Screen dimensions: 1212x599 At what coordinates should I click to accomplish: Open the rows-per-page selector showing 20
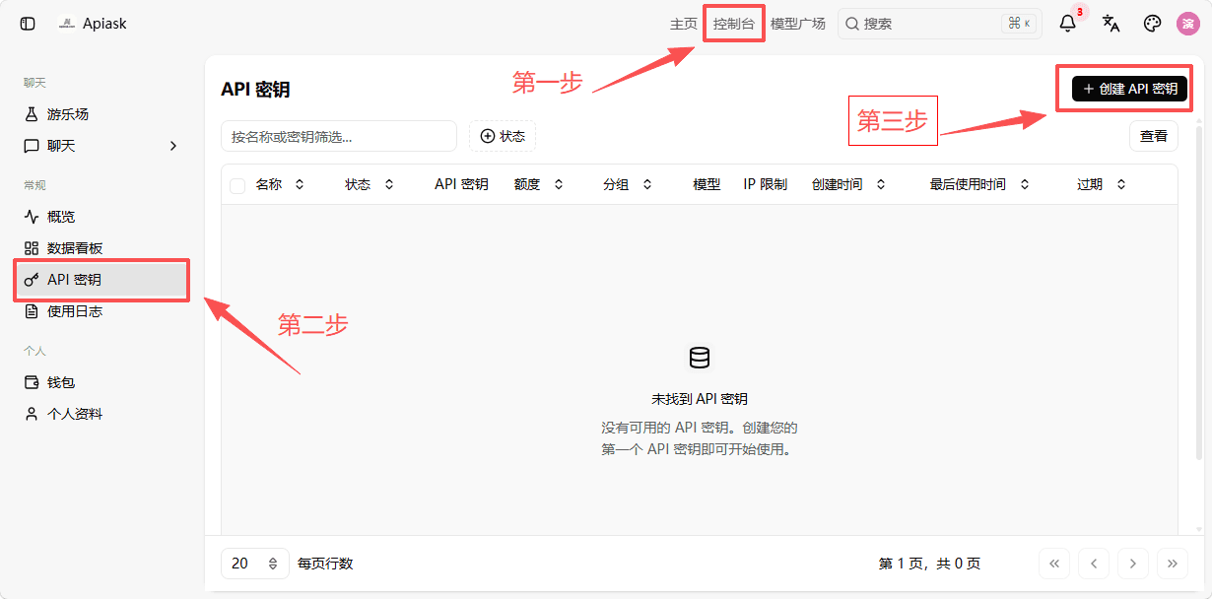click(255, 564)
